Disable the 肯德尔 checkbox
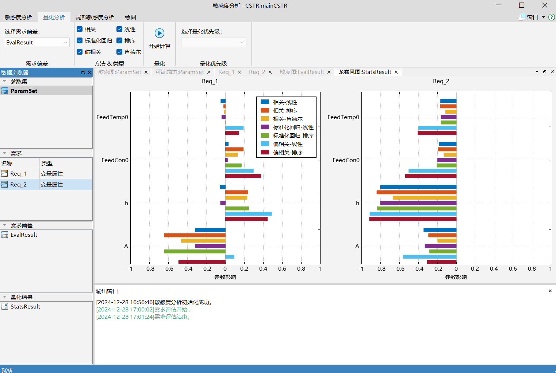 (x=119, y=52)
